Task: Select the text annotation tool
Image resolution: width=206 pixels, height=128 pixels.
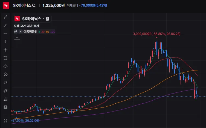Action: point(5,107)
